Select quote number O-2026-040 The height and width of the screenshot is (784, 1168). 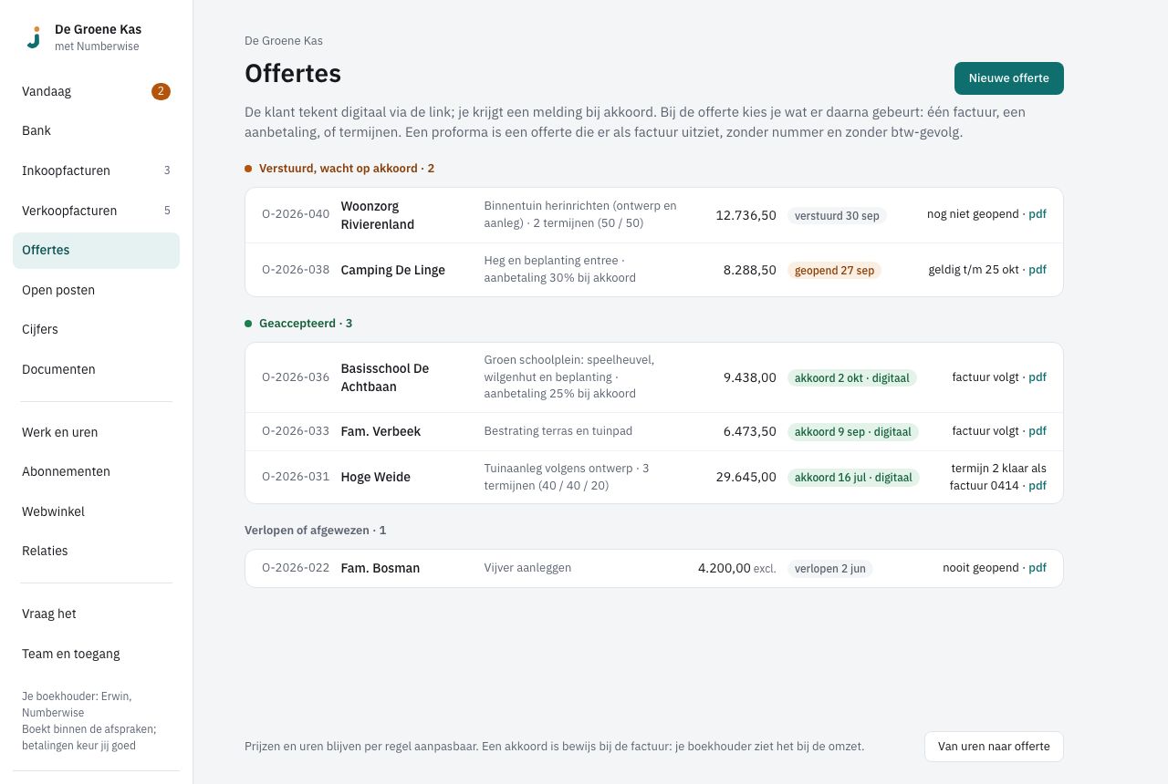296,215
